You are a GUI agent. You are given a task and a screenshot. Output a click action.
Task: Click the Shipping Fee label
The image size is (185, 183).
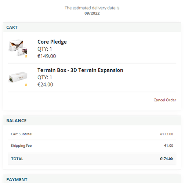pyautogui.click(x=21, y=146)
